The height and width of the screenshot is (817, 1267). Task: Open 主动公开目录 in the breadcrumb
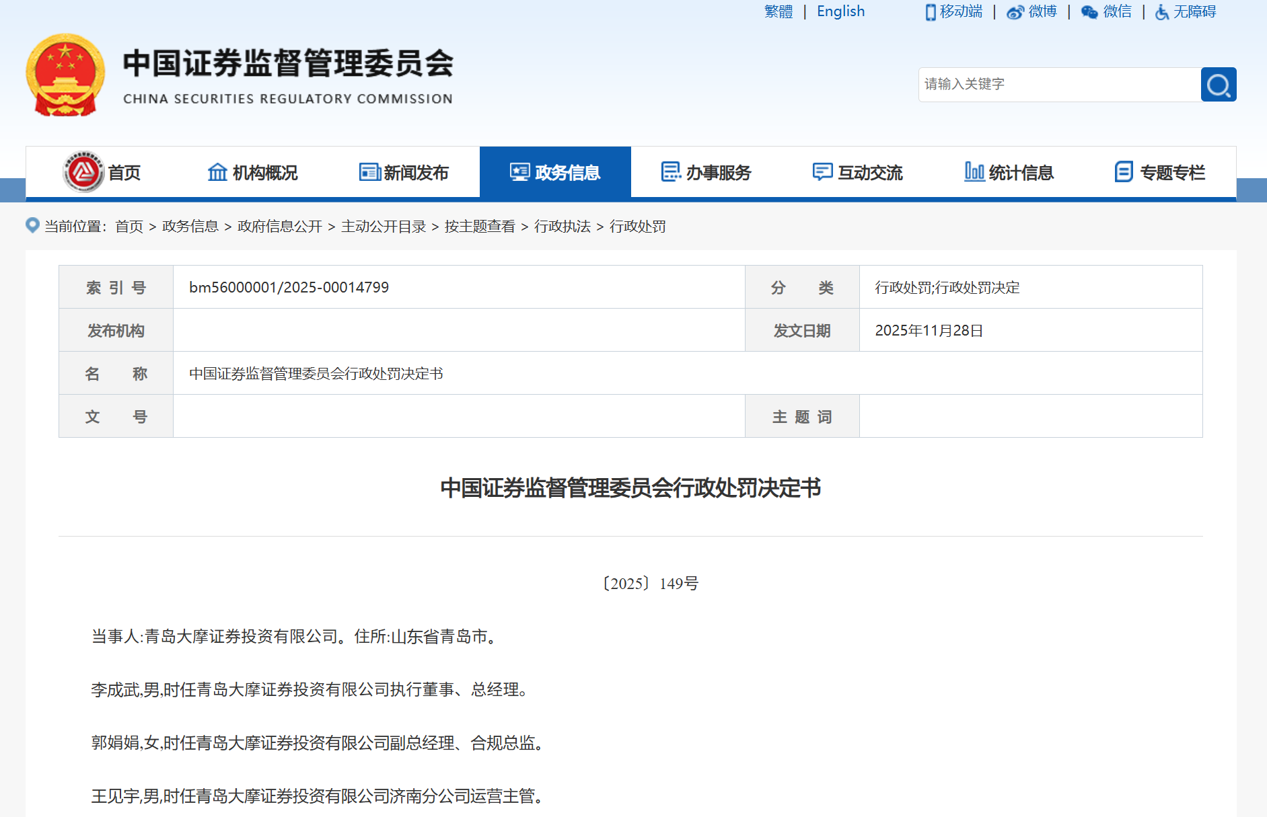tap(384, 227)
